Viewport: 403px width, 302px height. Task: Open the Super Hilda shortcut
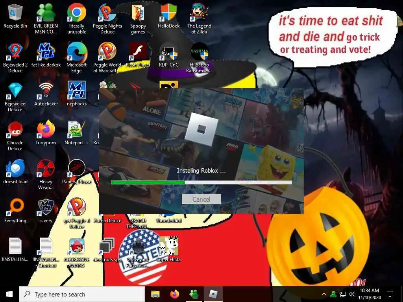coord(168,250)
